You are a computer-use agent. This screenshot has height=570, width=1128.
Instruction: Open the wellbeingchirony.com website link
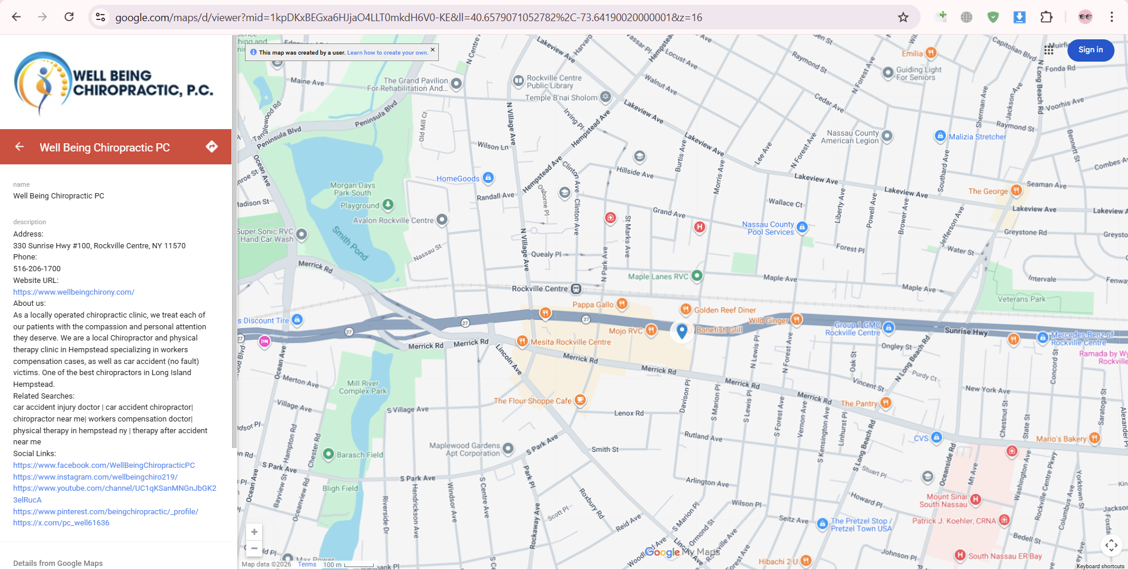click(x=73, y=292)
